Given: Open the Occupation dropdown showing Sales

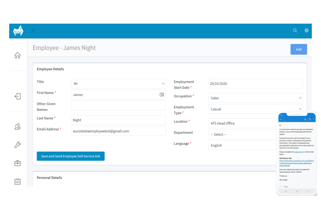Looking at the screenshot, I should 255,98.
